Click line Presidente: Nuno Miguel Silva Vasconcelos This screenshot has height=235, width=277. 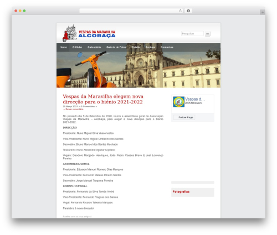point(88,133)
